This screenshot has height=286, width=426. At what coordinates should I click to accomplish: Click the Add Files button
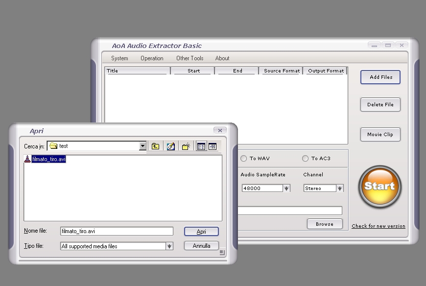pos(380,77)
